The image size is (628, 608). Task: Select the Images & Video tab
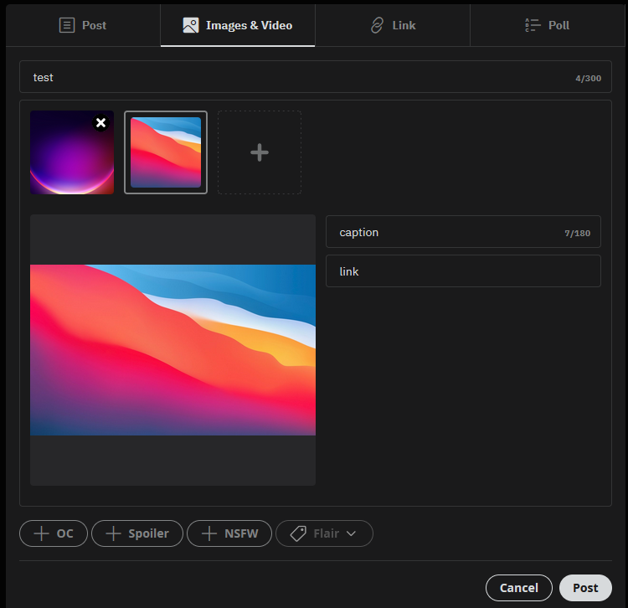(238, 25)
